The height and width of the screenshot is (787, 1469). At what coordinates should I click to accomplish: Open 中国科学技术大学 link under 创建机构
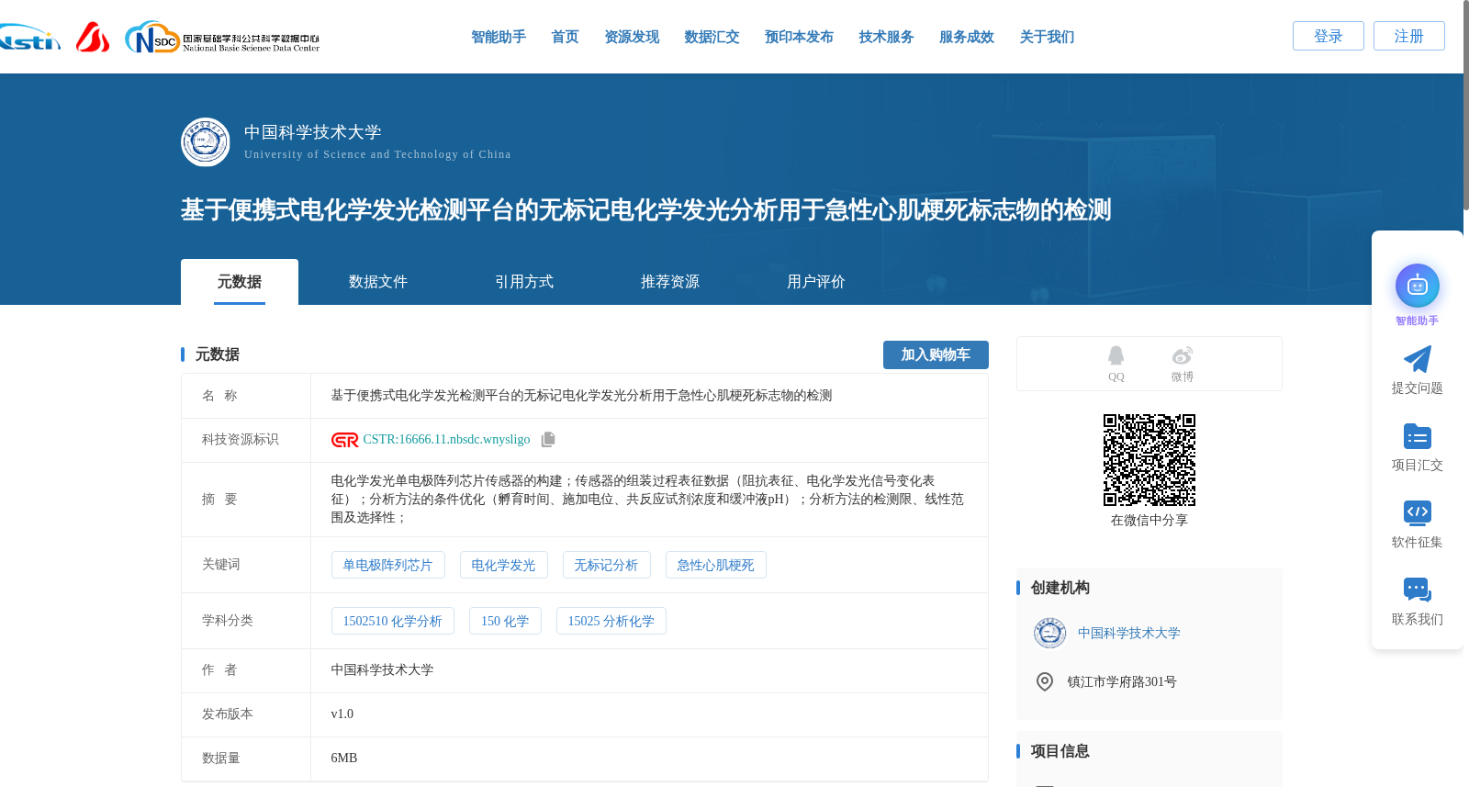tap(1128, 633)
